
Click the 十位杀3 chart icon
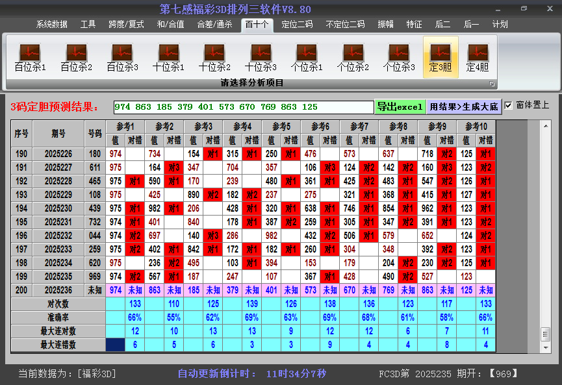click(x=261, y=57)
